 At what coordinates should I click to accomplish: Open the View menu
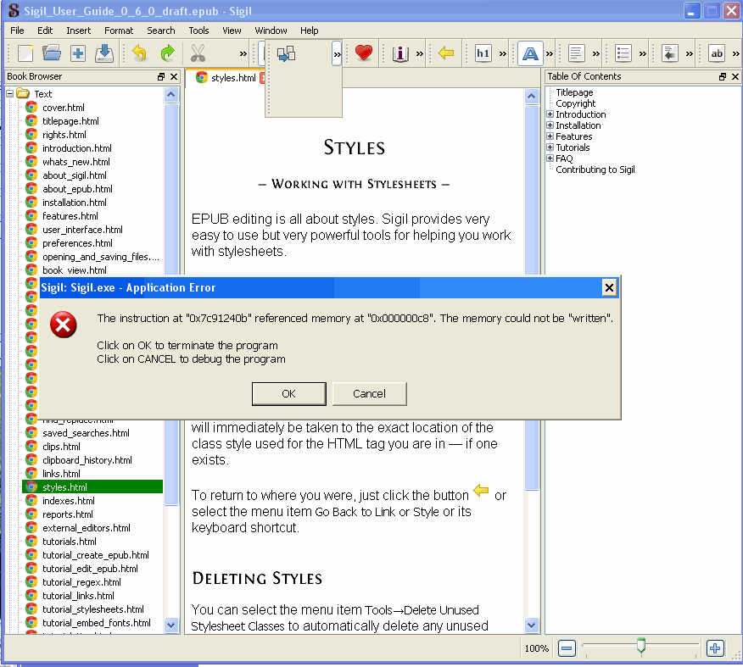(232, 31)
